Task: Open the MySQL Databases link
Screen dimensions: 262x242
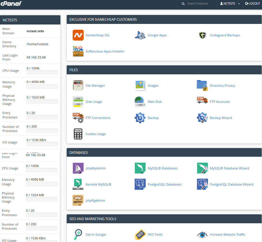Action: tap(162, 168)
